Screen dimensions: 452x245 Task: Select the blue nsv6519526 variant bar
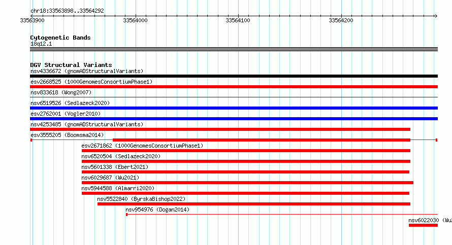(x=234, y=108)
